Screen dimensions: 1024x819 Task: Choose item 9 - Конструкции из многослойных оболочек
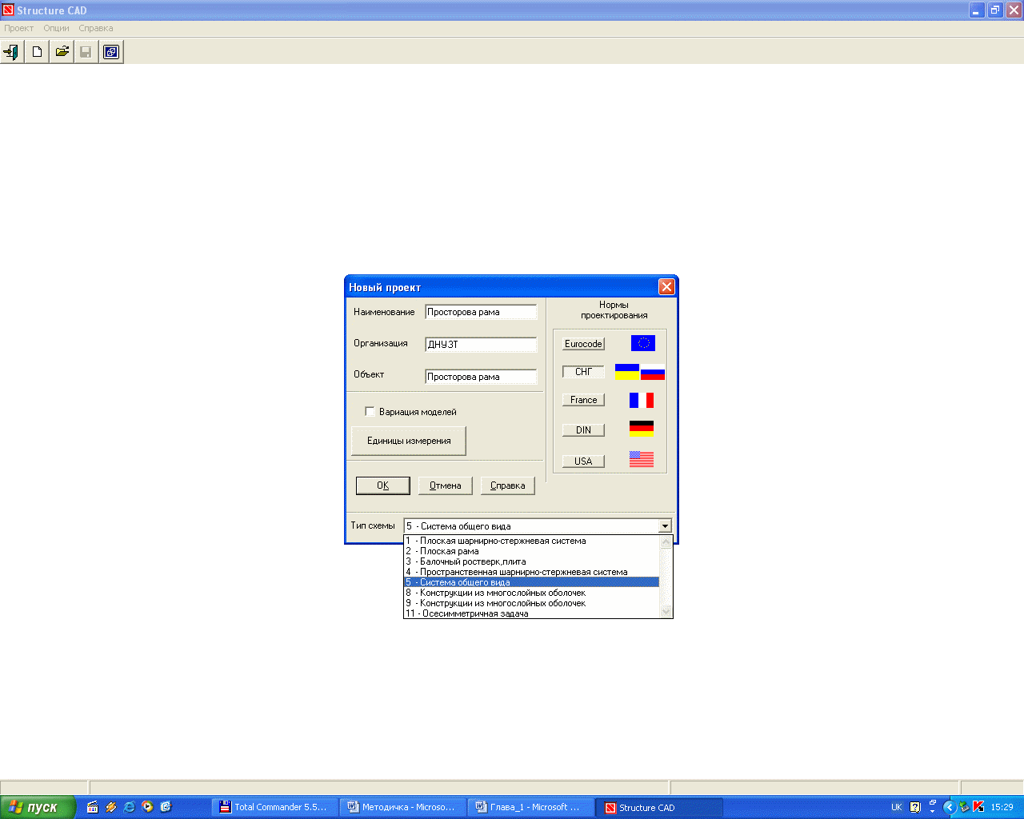click(531, 603)
